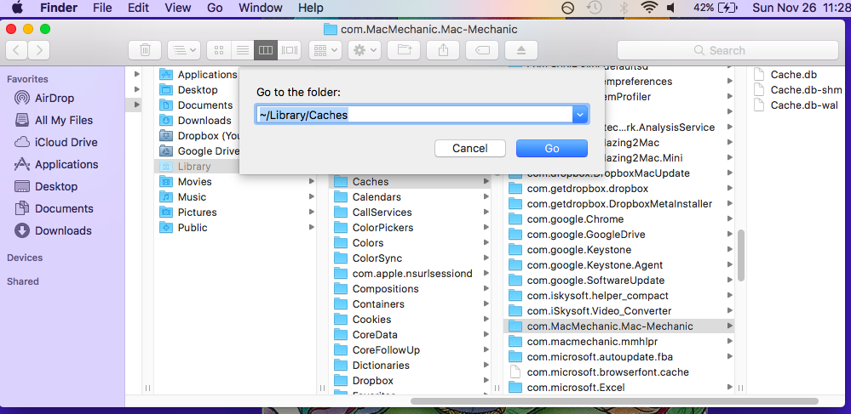Click the Trash toolbar icon
Viewport: 851px width, 414px height.
145,50
